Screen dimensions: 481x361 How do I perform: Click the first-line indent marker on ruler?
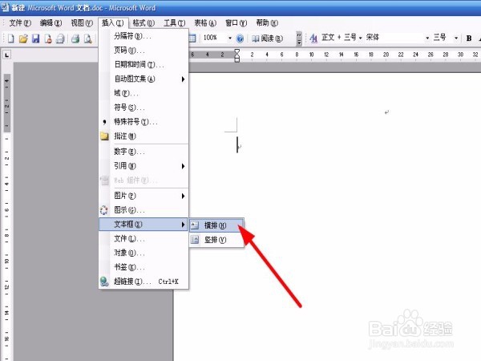pos(237,51)
